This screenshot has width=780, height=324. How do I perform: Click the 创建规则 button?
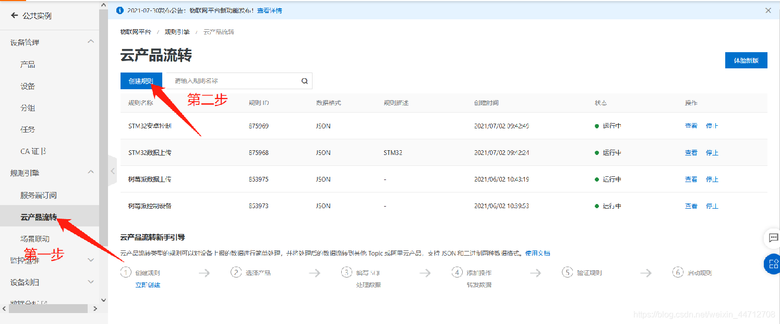141,81
